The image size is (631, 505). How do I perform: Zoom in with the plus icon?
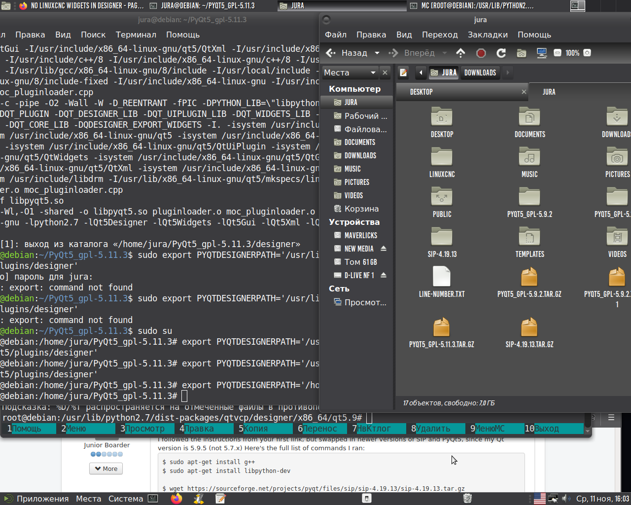pos(587,53)
